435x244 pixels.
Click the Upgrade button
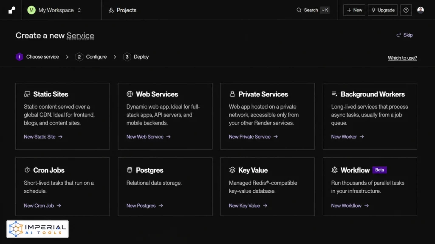[x=383, y=10]
